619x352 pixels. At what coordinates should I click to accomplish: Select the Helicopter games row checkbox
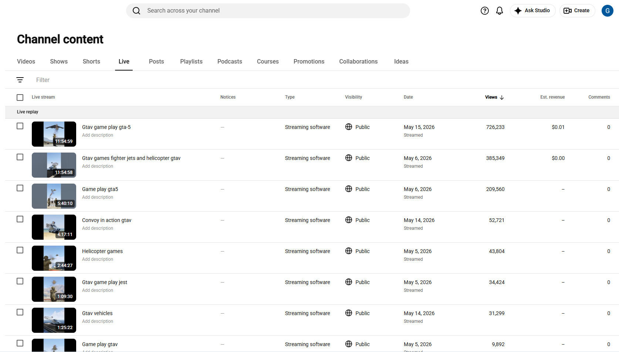(20, 250)
